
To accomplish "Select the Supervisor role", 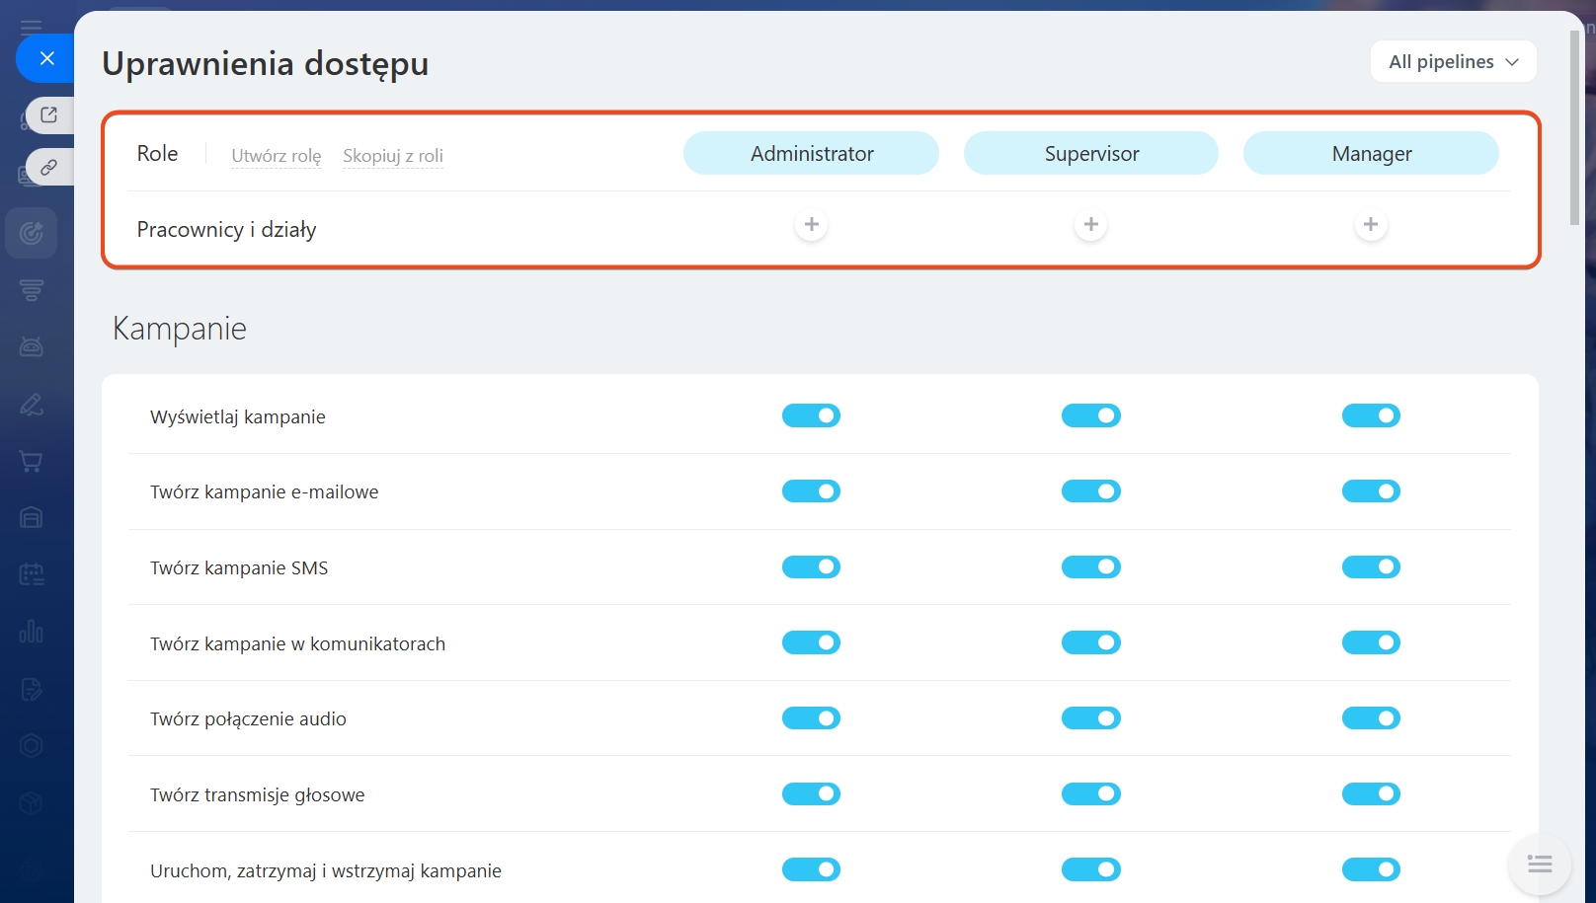I will 1091,153.
